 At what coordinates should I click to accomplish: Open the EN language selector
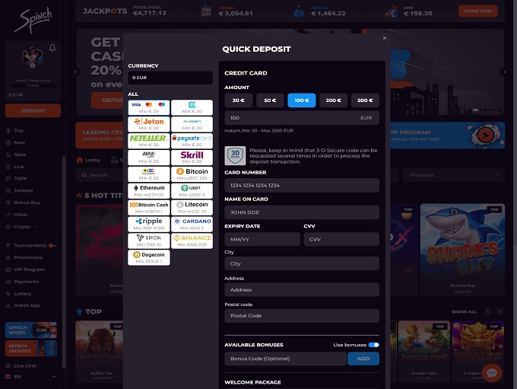point(19,376)
